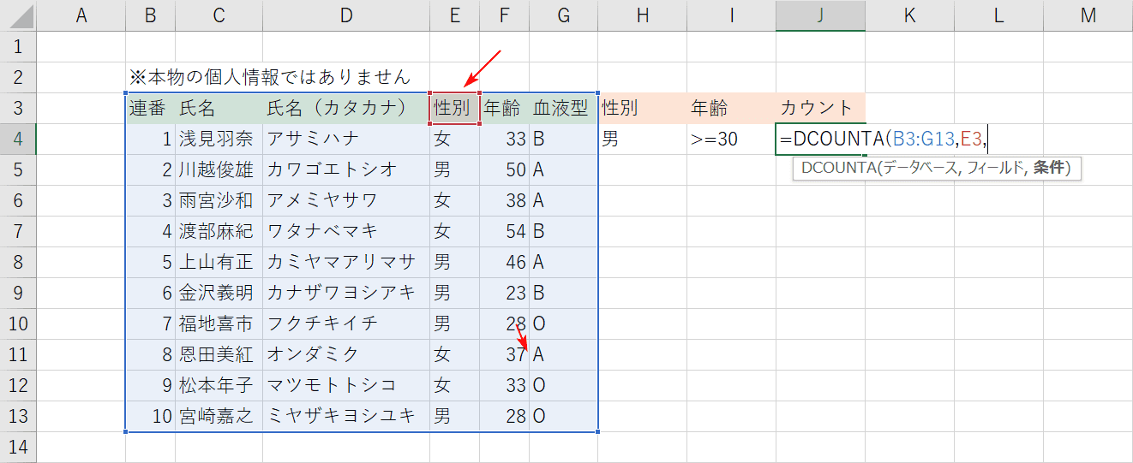Click the 血液型 header cell
Screen dimensions: 1133x463
[x=563, y=108]
